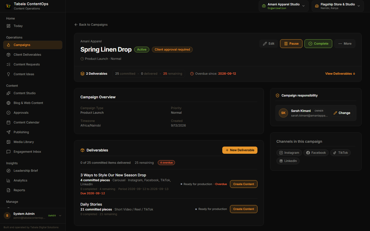Click the Tabala ContentOps logo

pos(8,6)
